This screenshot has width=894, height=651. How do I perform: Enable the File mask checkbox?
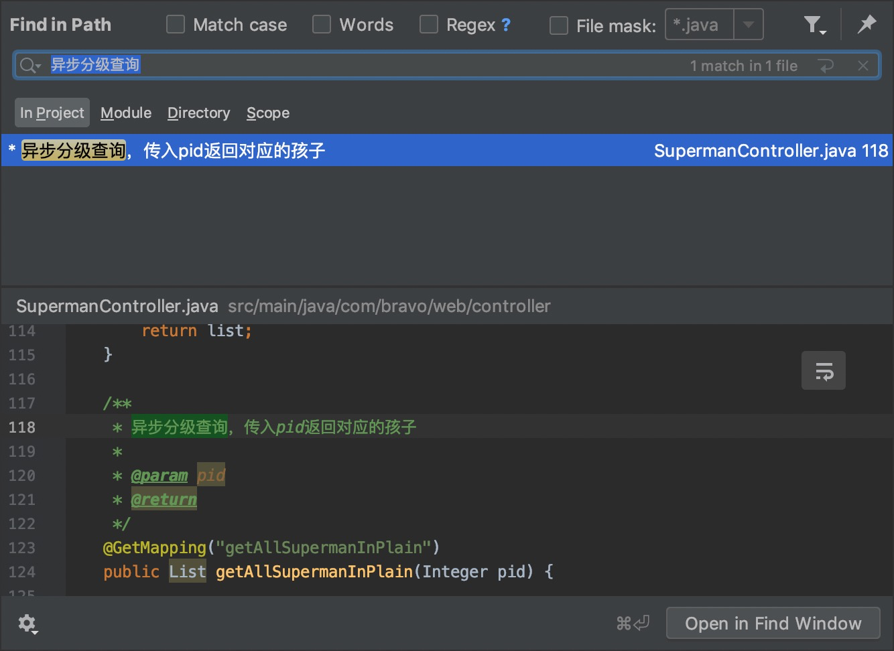coord(559,25)
